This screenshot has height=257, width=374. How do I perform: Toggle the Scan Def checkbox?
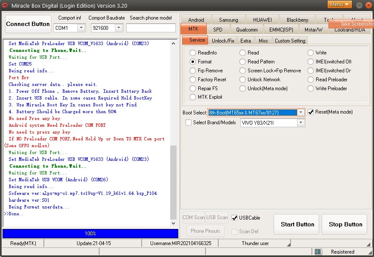(x=234, y=231)
